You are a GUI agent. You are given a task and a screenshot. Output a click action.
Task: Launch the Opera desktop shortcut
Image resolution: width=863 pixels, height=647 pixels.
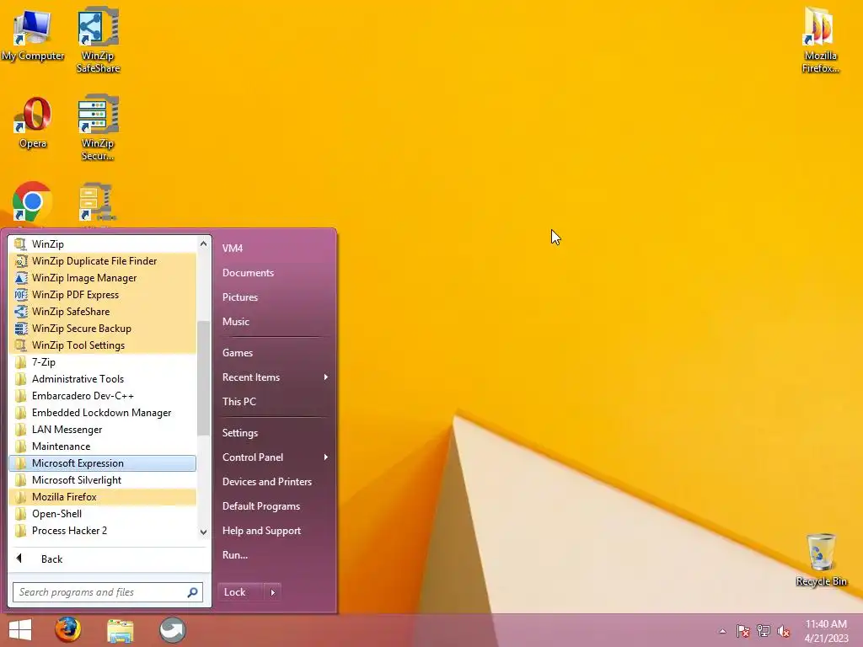pyautogui.click(x=33, y=122)
